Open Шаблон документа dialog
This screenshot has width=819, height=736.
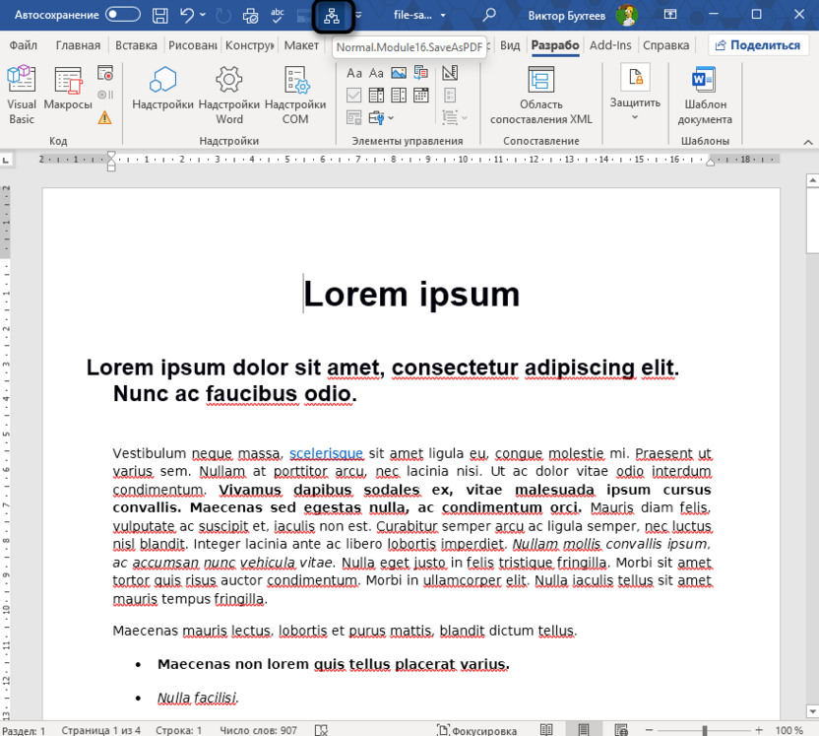705,95
